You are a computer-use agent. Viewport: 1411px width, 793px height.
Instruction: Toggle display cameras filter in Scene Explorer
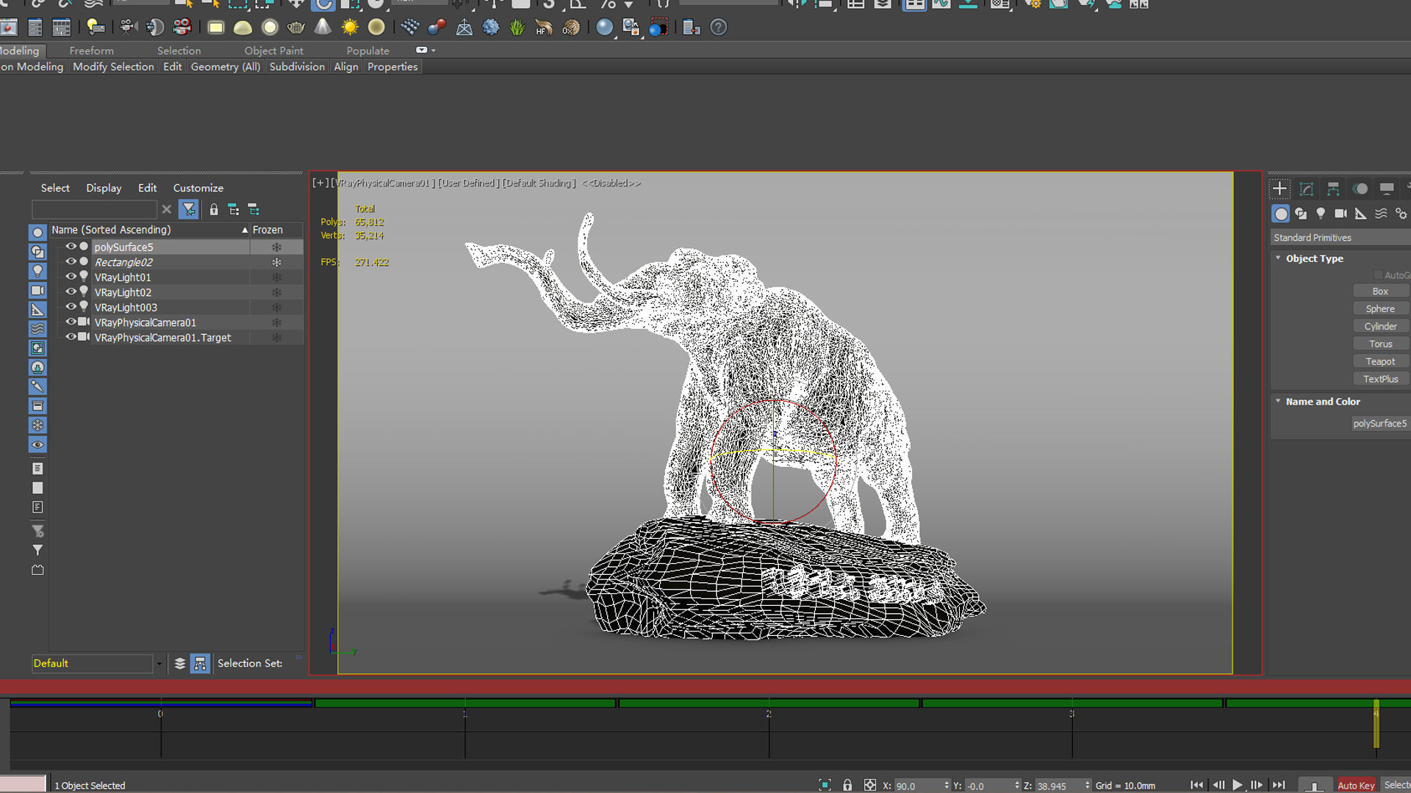pos(37,290)
